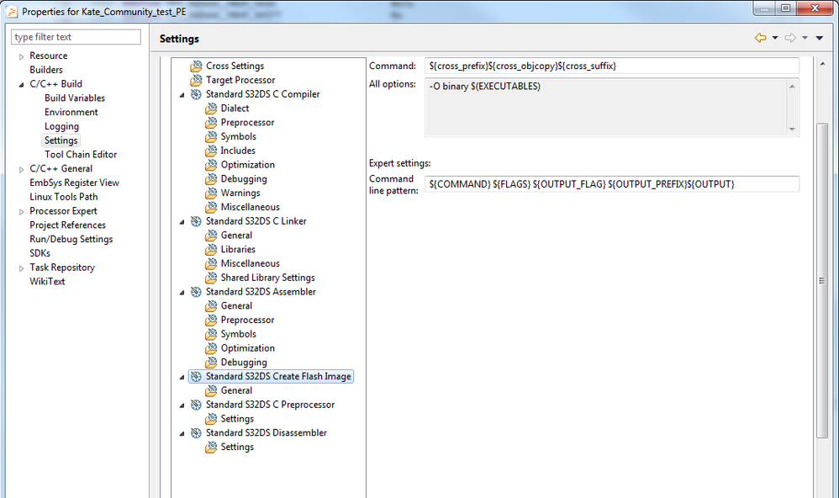Expand the Resource node

tap(21, 56)
